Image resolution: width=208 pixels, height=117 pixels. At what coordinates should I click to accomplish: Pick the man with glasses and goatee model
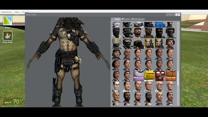click(x=149, y=33)
